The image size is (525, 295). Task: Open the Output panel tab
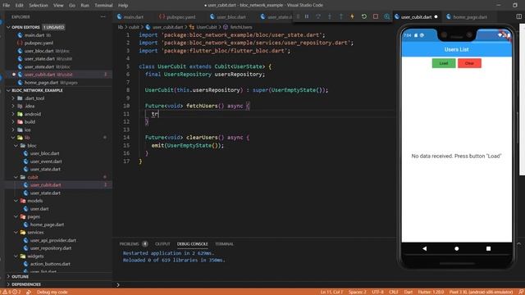click(162, 244)
